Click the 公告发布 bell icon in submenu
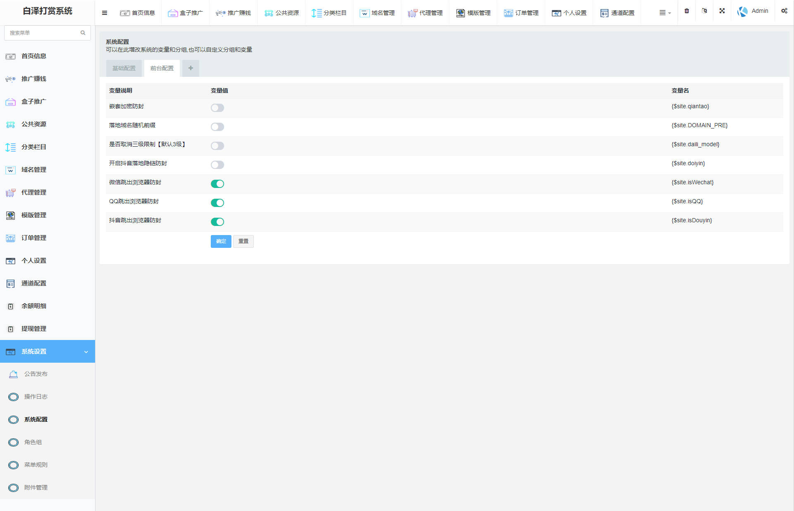This screenshot has width=794, height=511. [13, 374]
